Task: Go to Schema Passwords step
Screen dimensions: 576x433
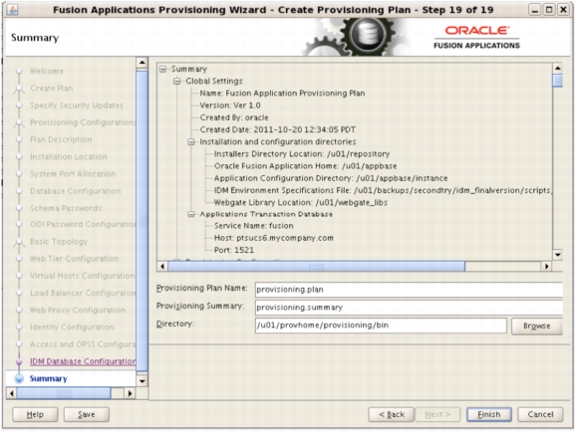Action: [x=66, y=208]
